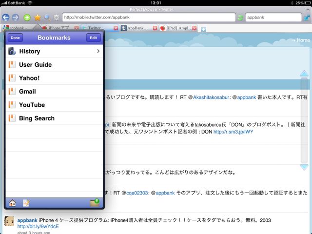Viewport: 312px width, 234px height.
Task: Close the AppBank tab
Action: click(155, 28)
